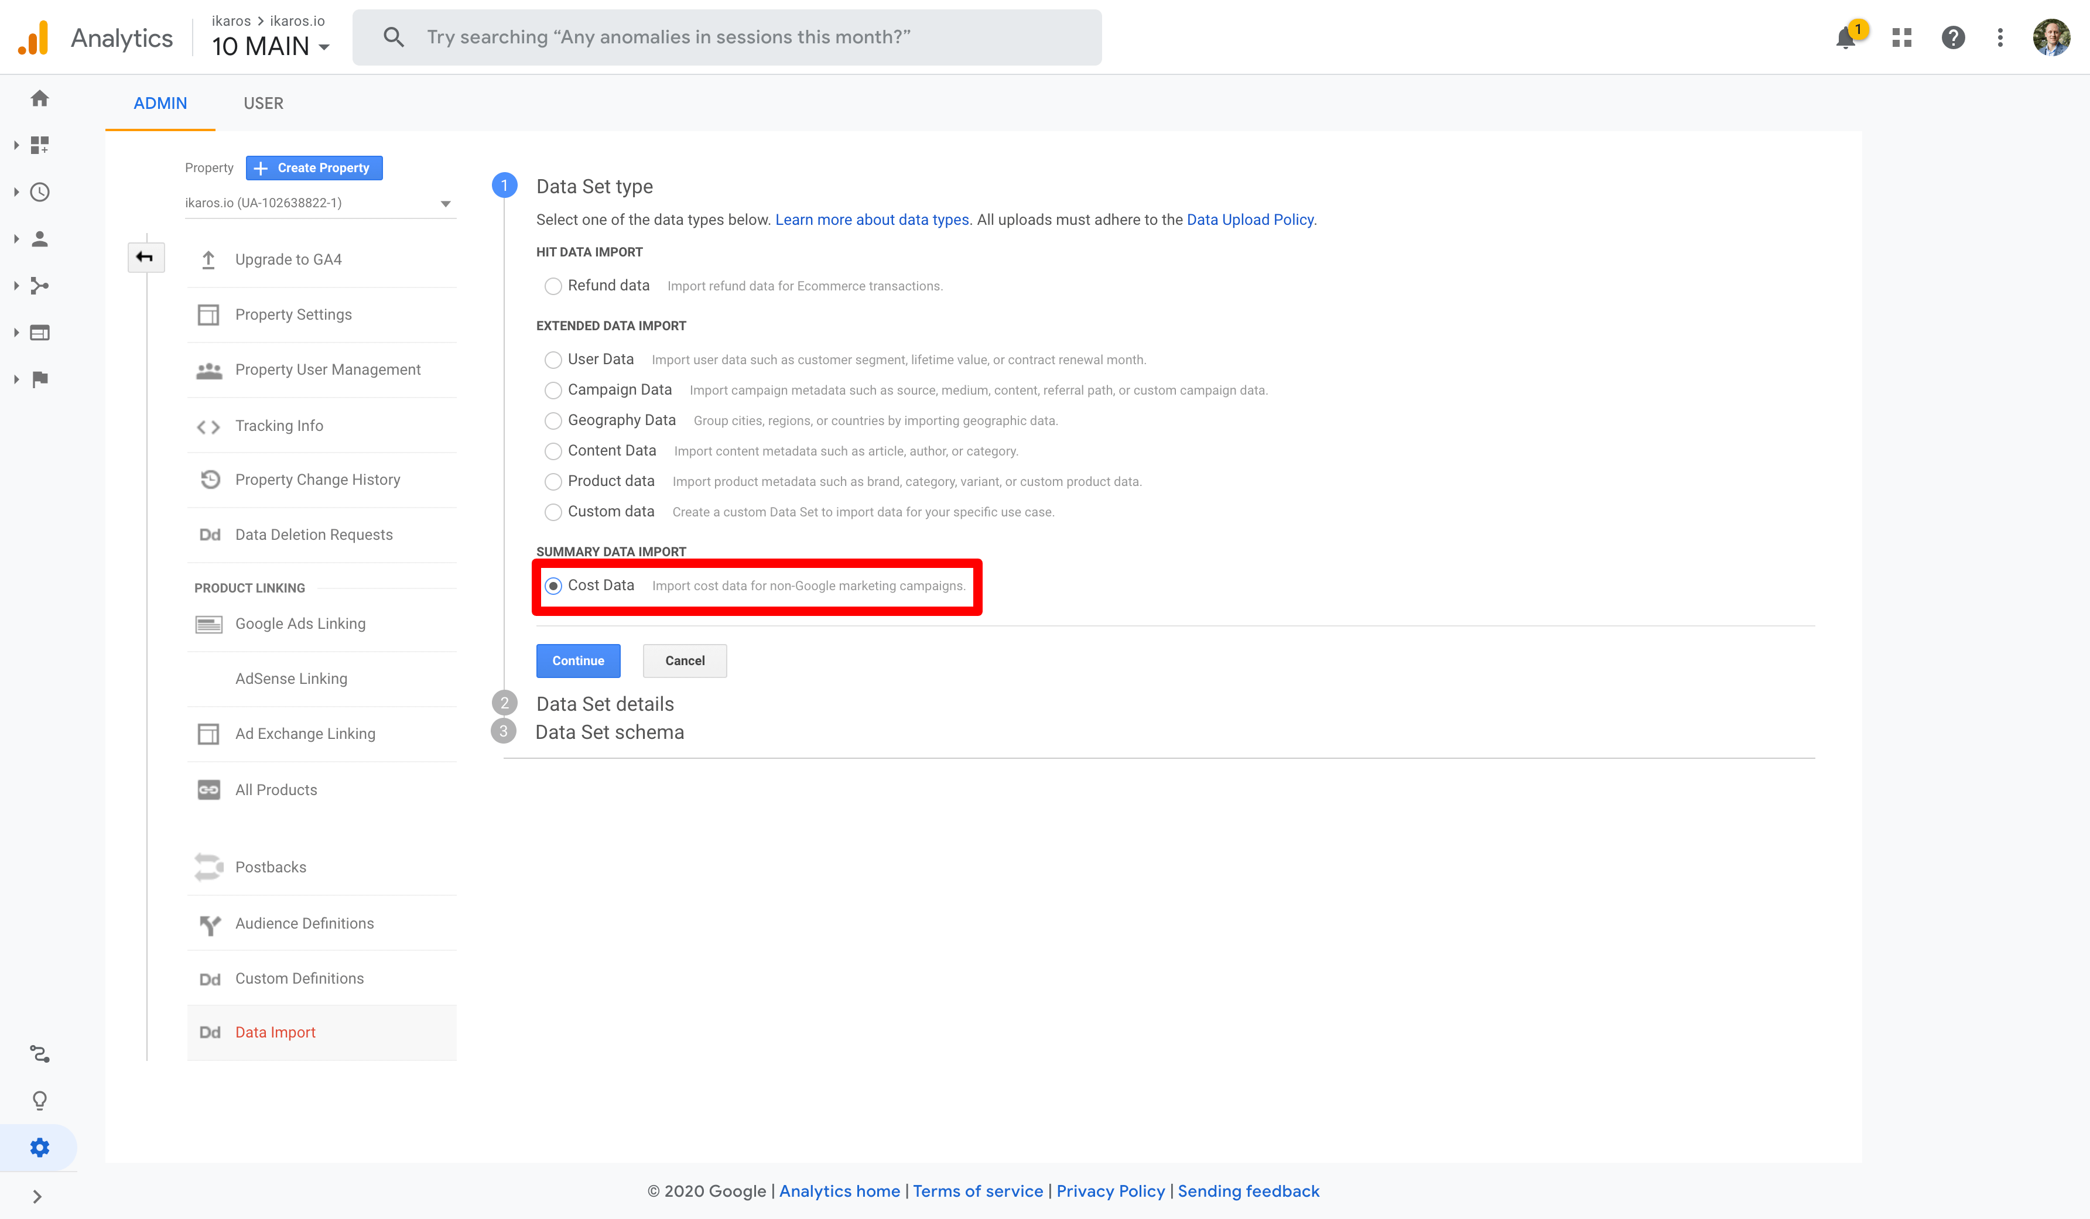This screenshot has height=1219, width=2090.
Task: Go to Home via sidebar house icon
Action: (40, 99)
